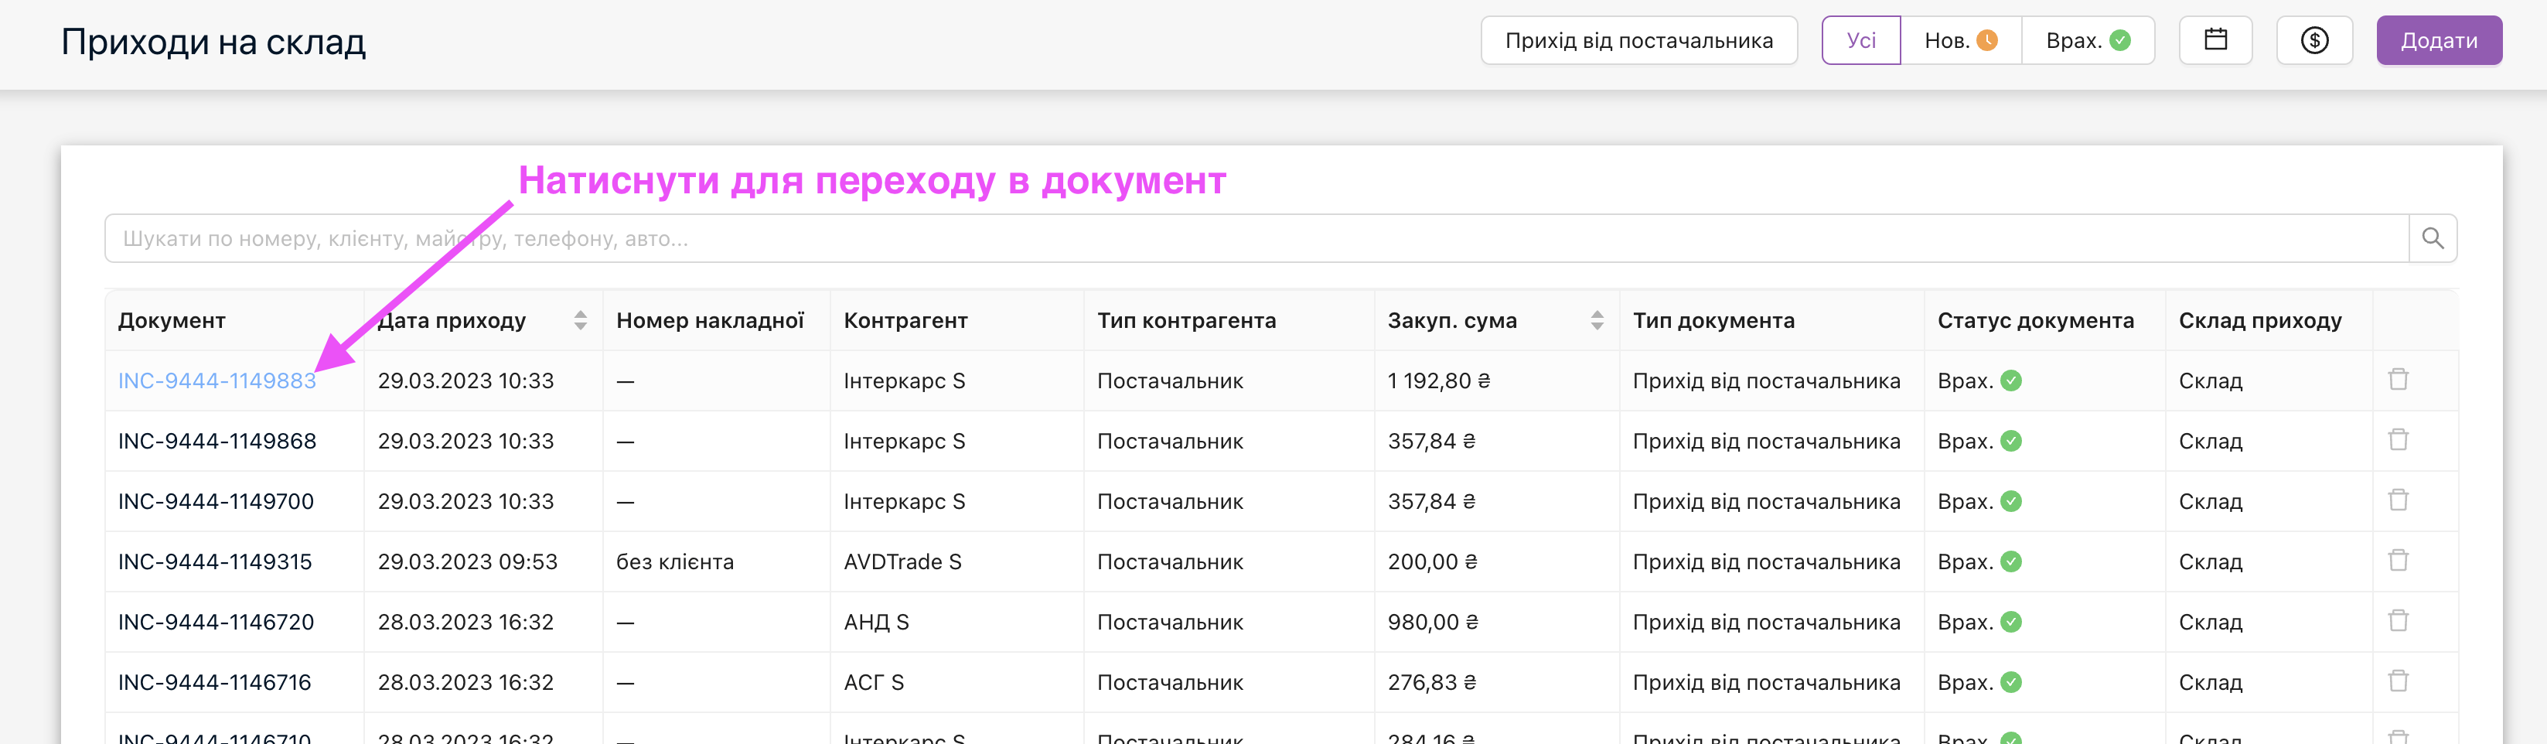This screenshot has height=744, width=2547.
Task: Filter by 'Врах.' status
Action: click(2087, 40)
